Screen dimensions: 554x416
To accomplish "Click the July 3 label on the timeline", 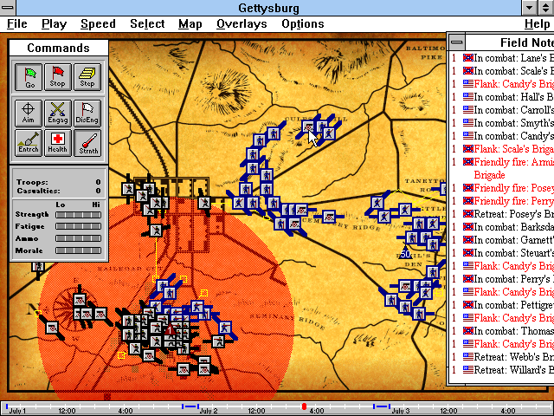I will 400,411.
